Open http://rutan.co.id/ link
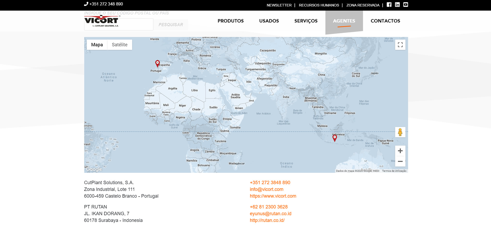Viewport: 491px width, 240px height. 267,220
